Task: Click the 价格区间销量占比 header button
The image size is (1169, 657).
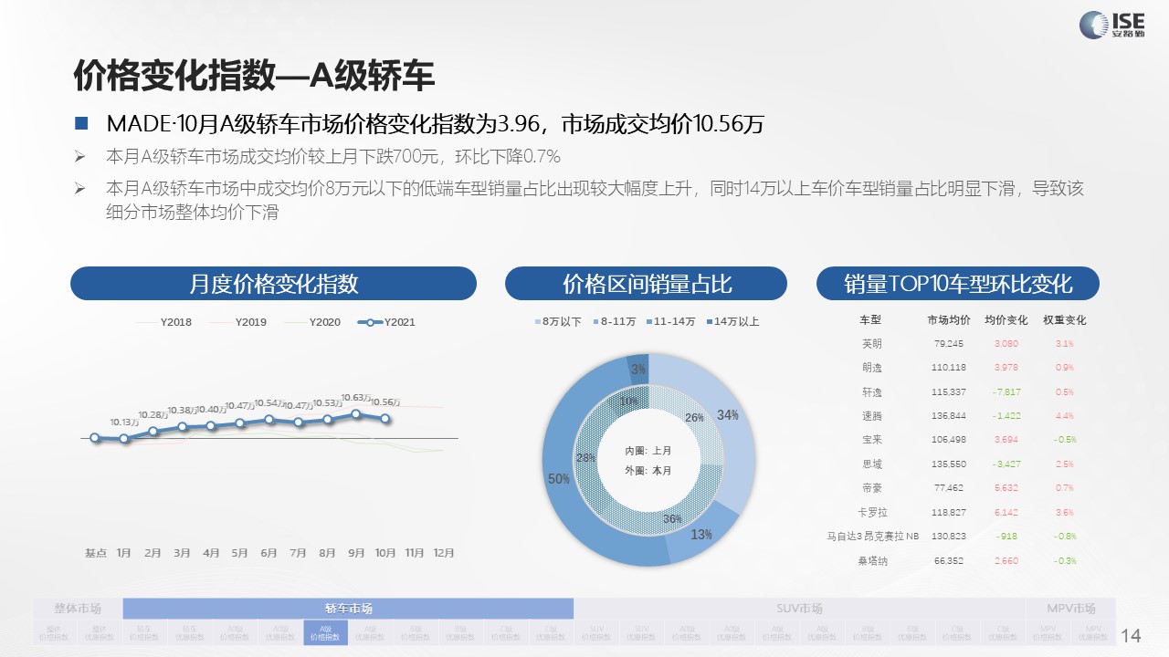Action: tap(646, 284)
